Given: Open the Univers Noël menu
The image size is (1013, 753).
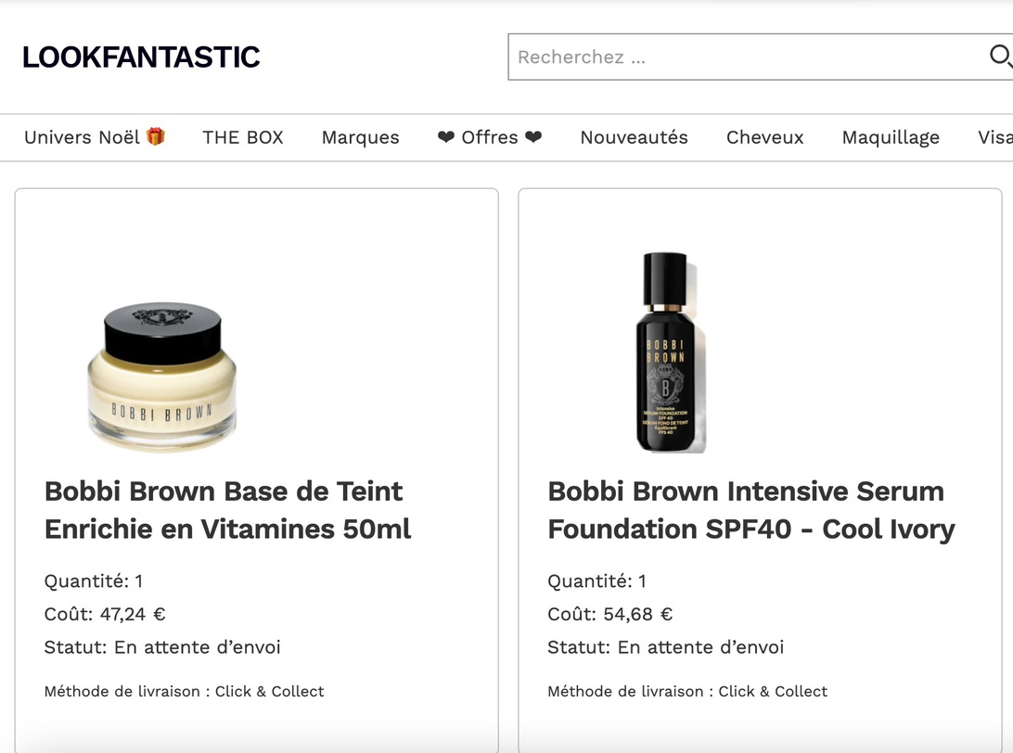Looking at the screenshot, I should (x=95, y=137).
